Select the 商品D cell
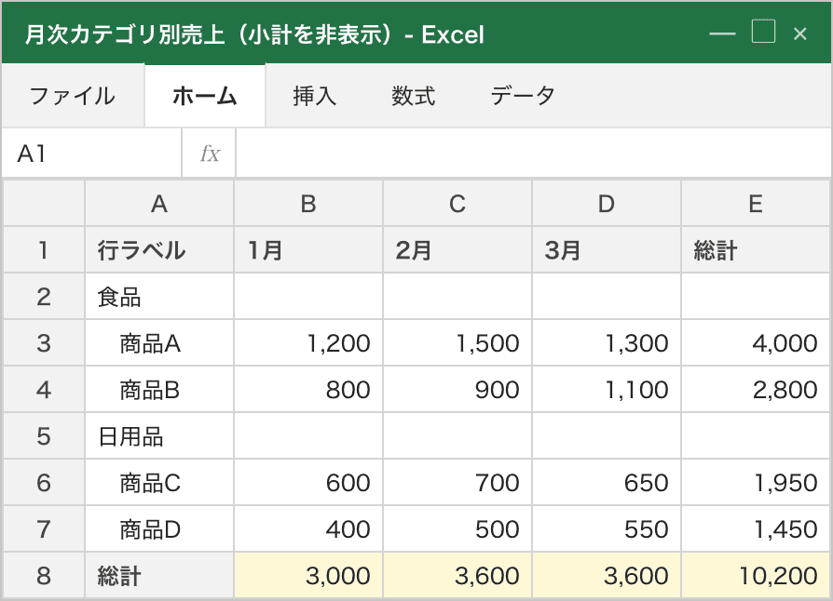The image size is (833, 601). click(x=159, y=528)
